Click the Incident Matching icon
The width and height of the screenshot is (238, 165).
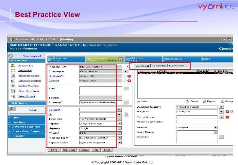tap(13, 86)
